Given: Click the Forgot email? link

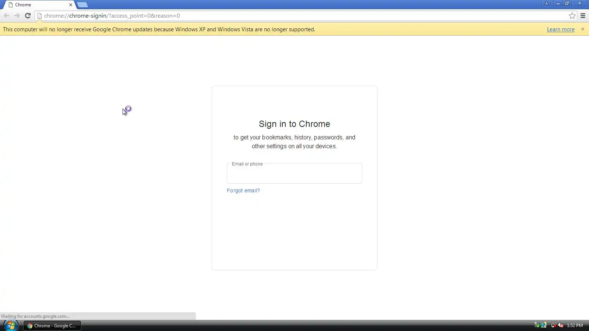Looking at the screenshot, I should tap(243, 191).
